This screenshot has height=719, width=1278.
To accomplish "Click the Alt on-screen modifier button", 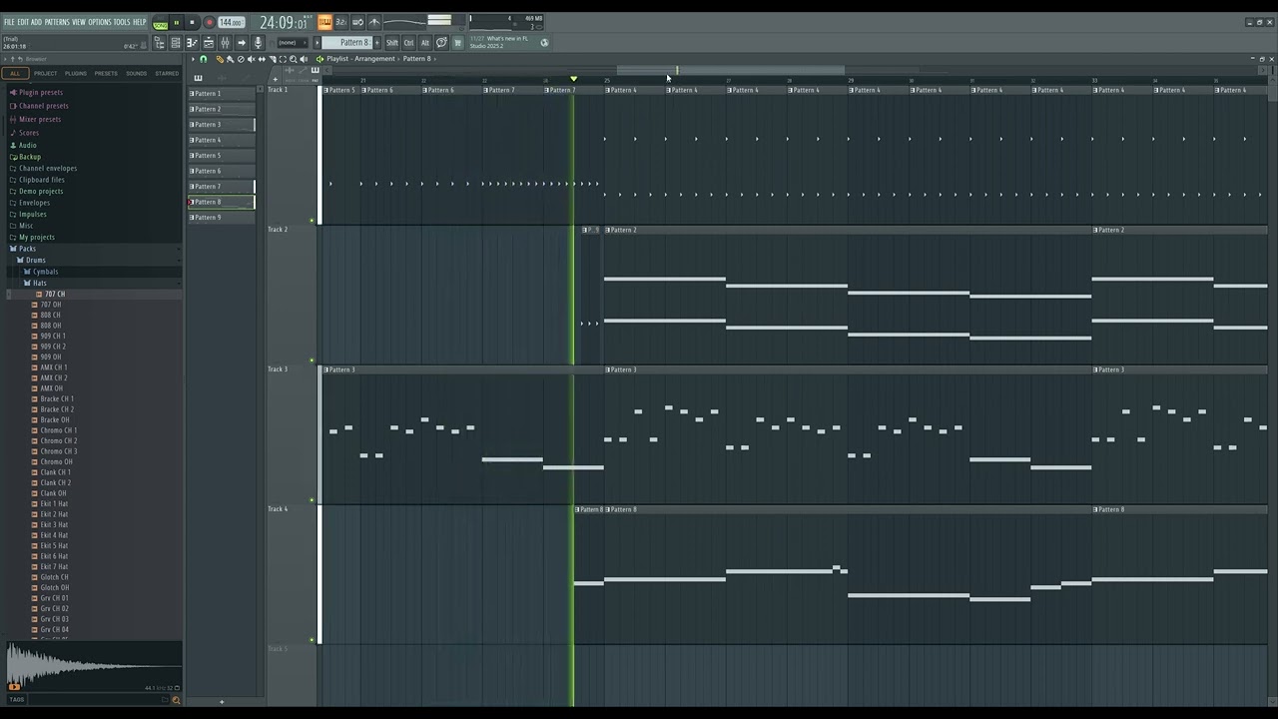I will tap(425, 42).
